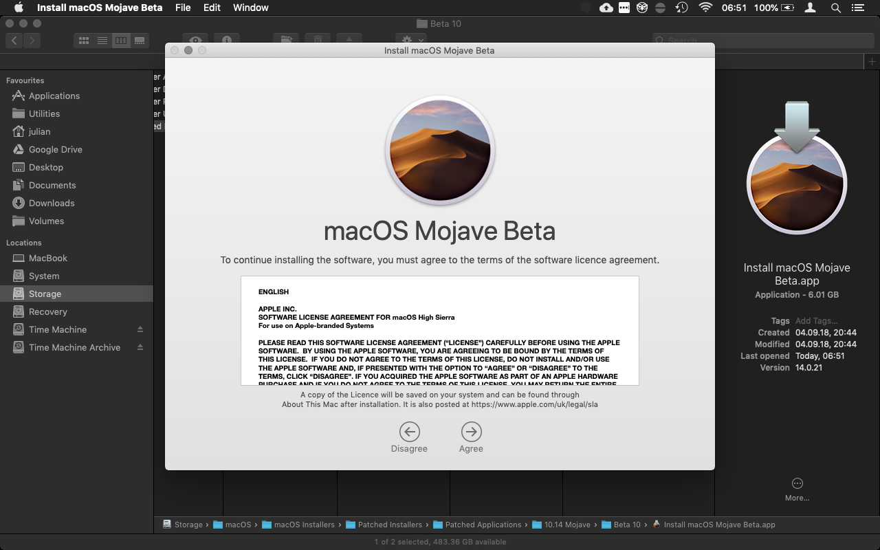Click Storage in Finder path bar

coord(183,525)
